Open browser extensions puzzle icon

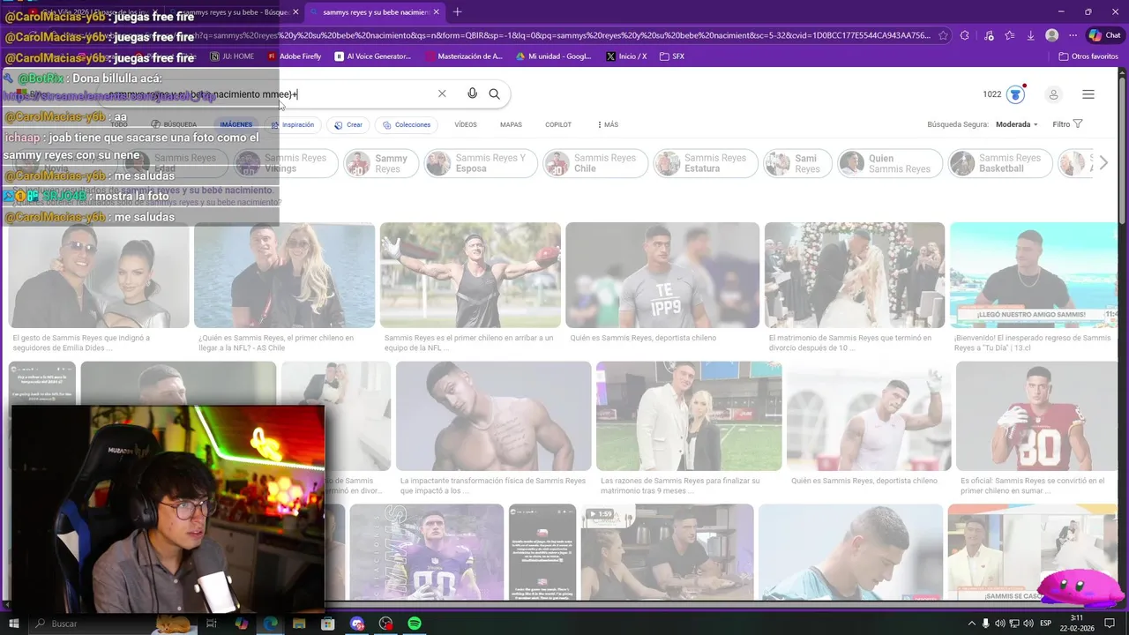click(x=964, y=35)
